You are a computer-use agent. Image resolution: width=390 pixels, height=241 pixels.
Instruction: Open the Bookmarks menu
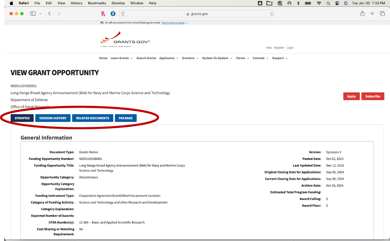97,3
